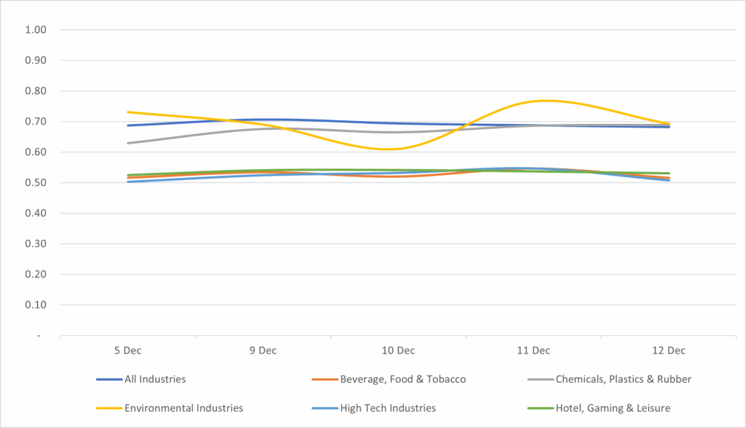
Task: Select the orange swatch for Beverage, Food & Tobacco
Action: [323, 379]
